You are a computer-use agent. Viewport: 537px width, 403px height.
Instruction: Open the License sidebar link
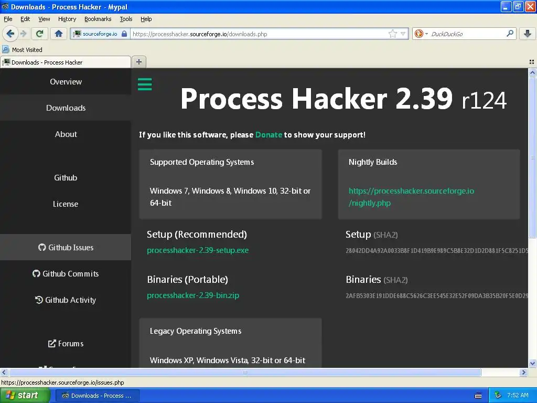(x=66, y=204)
